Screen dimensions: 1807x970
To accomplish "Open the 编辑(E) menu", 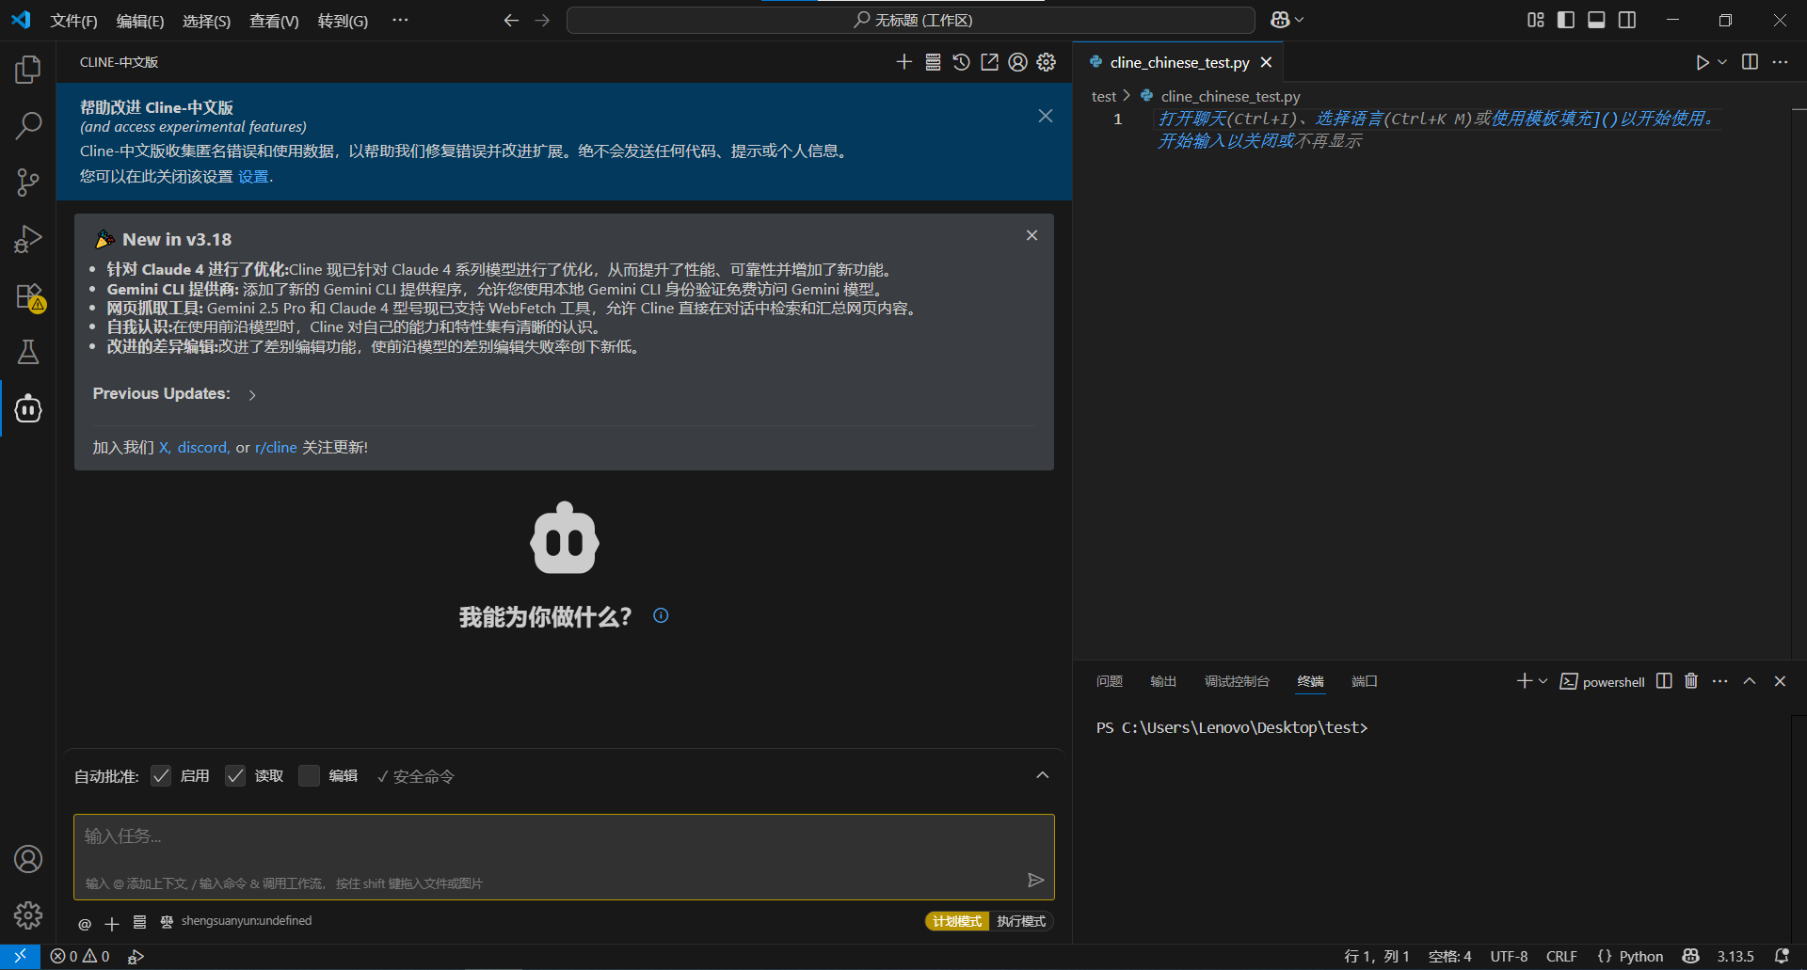I will click(x=140, y=21).
